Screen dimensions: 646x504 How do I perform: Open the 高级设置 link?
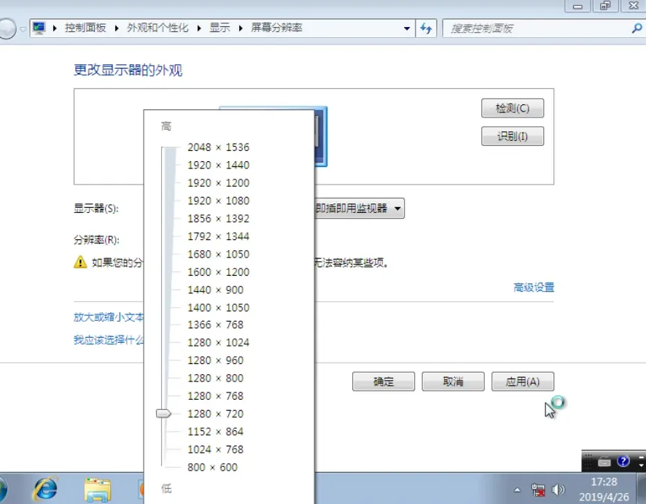pos(534,287)
